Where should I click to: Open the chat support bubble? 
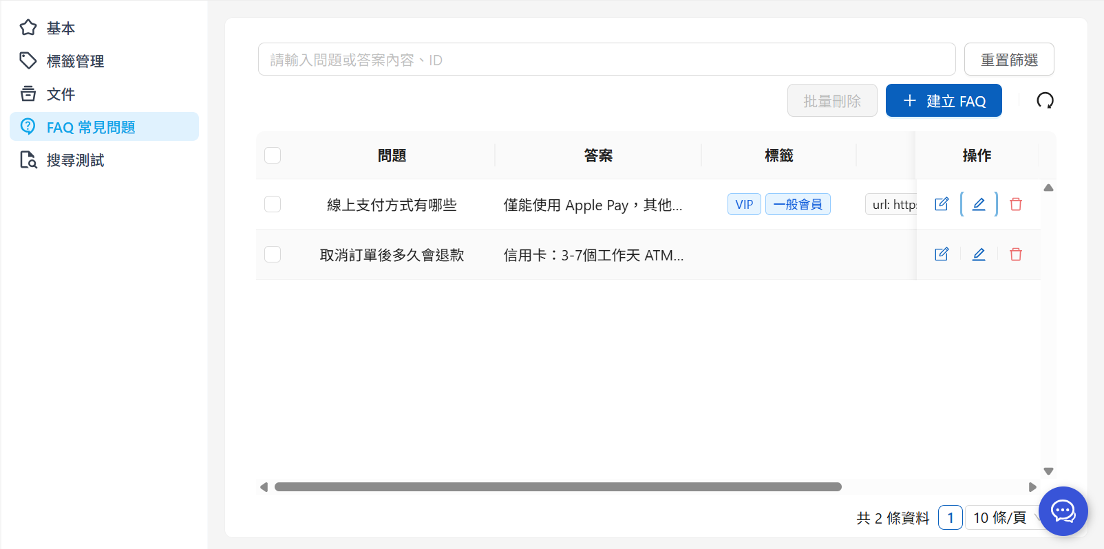coord(1063,511)
